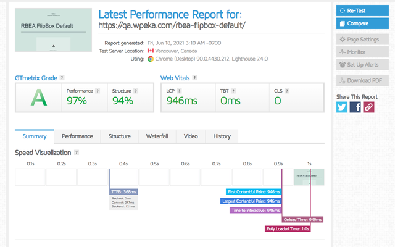Click the Web Vitals heading link
Screen dimensions: 395x247
tap(175, 78)
